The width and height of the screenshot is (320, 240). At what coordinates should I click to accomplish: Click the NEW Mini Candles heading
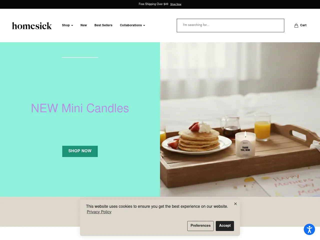[80, 108]
